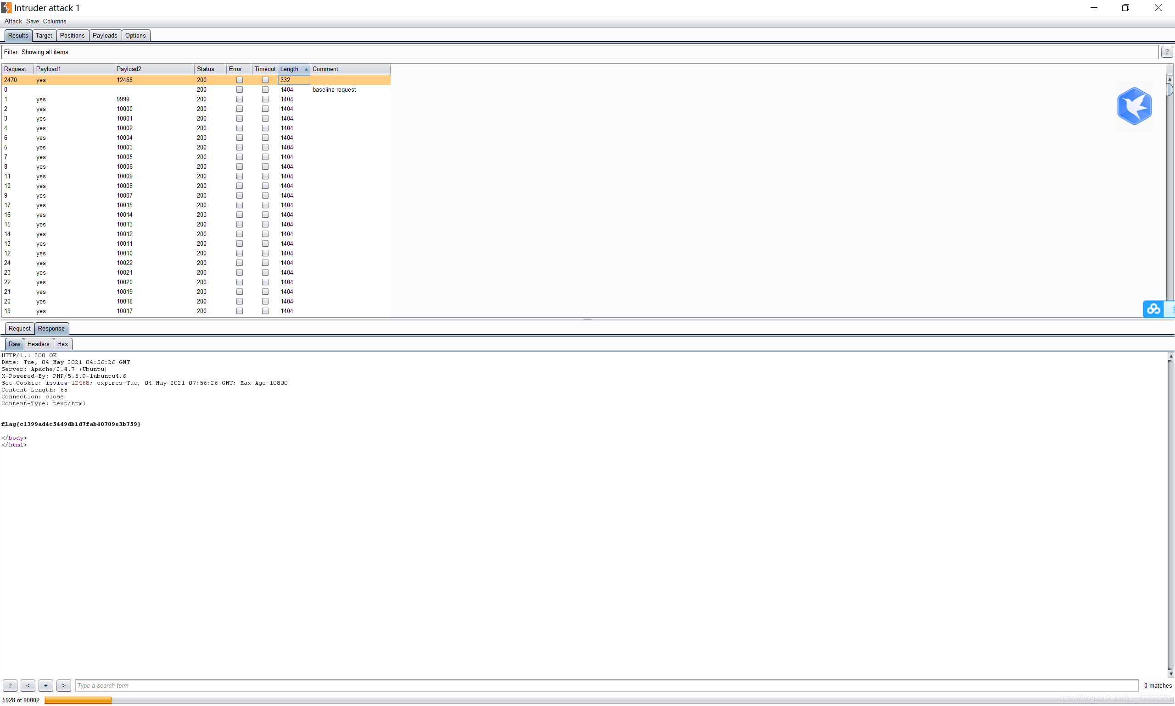
Task: Select result row with payload 10009
Action: [196, 176]
